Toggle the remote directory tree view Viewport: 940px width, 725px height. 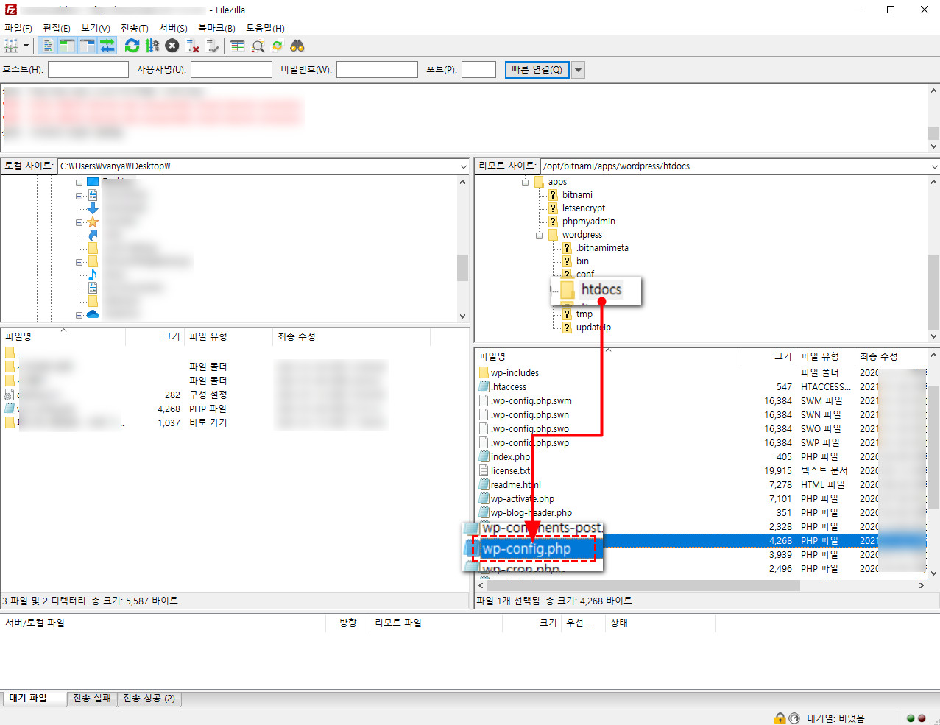tap(88, 46)
